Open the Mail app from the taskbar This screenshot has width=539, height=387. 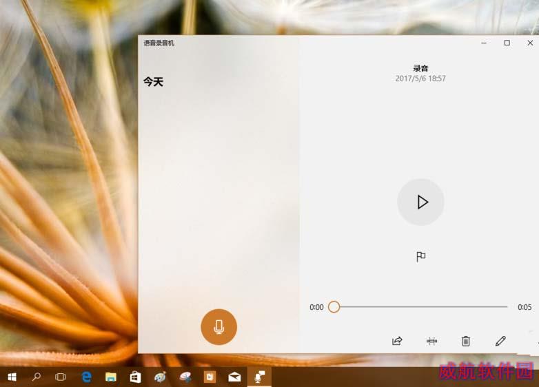point(234,377)
